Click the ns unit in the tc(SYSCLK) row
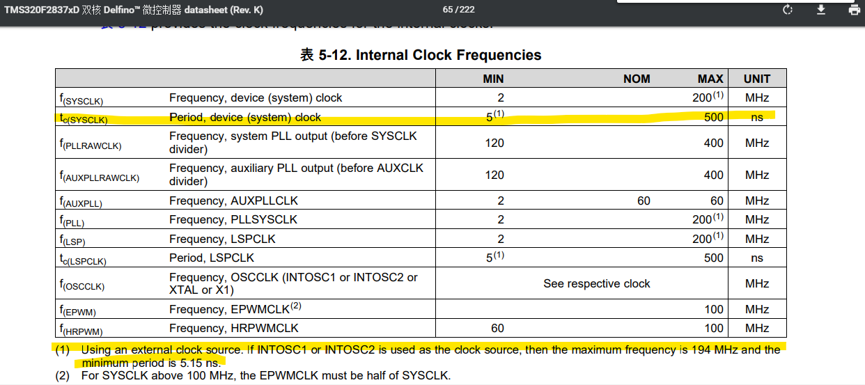 coord(756,117)
